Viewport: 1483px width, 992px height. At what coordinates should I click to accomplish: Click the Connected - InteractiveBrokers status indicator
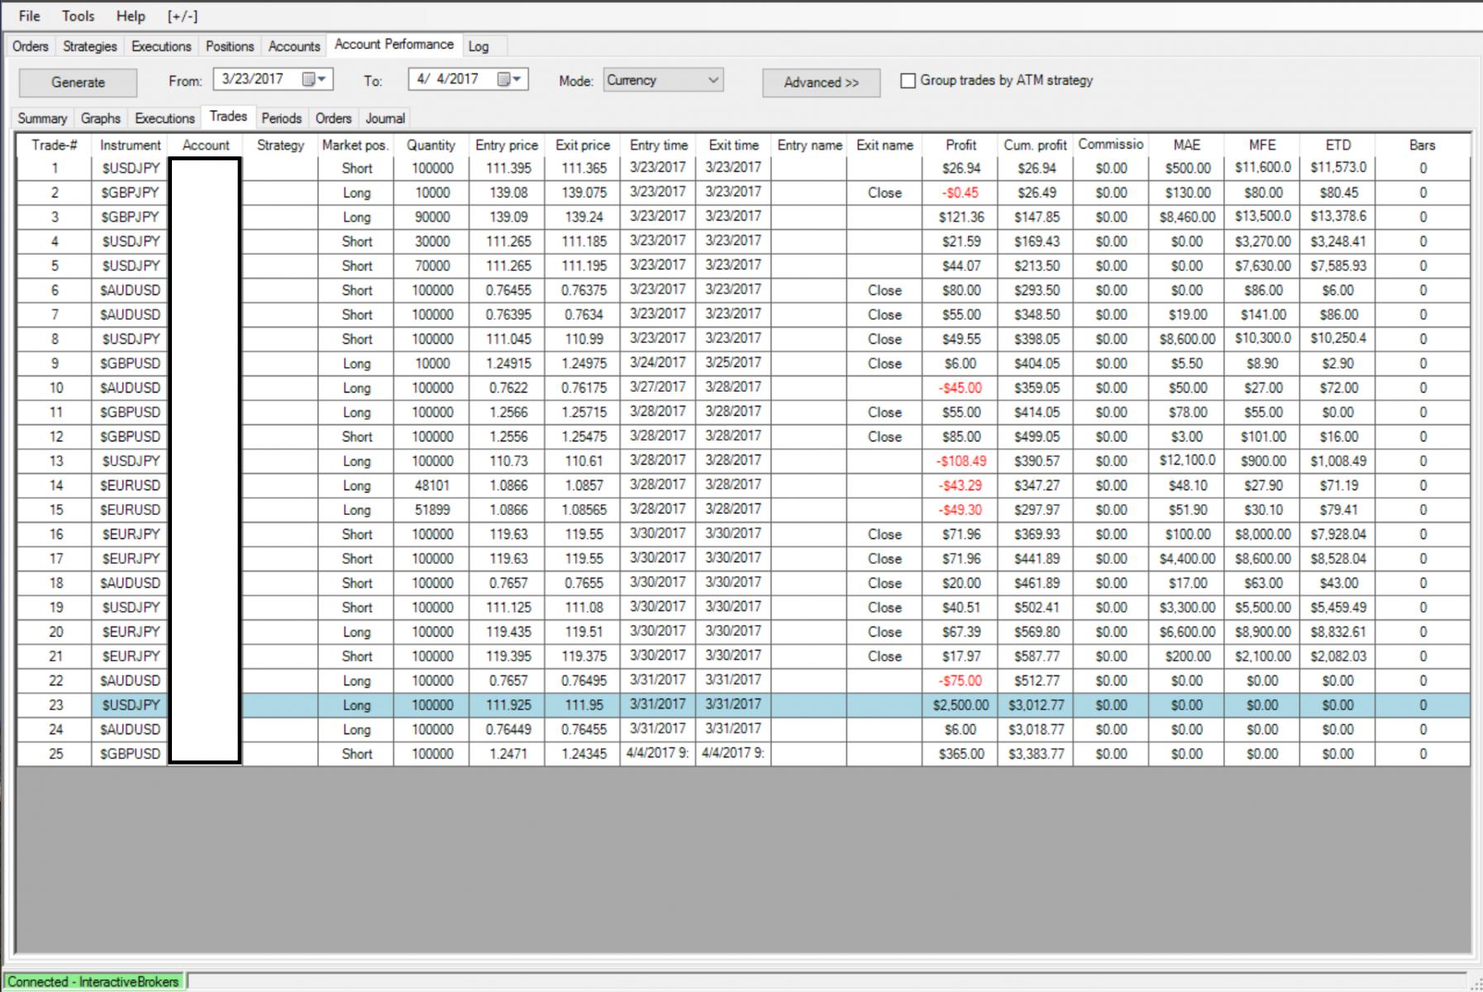(x=93, y=981)
